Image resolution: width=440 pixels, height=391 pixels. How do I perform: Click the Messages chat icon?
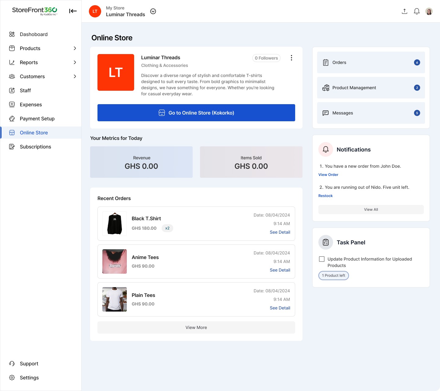tap(326, 113)
